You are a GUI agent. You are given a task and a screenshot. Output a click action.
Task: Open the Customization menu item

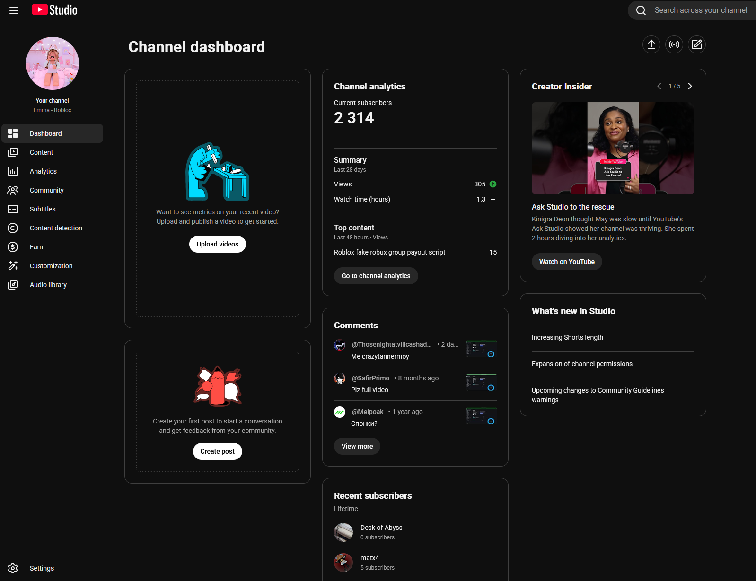pyautogui.click(x=53, y=266)
